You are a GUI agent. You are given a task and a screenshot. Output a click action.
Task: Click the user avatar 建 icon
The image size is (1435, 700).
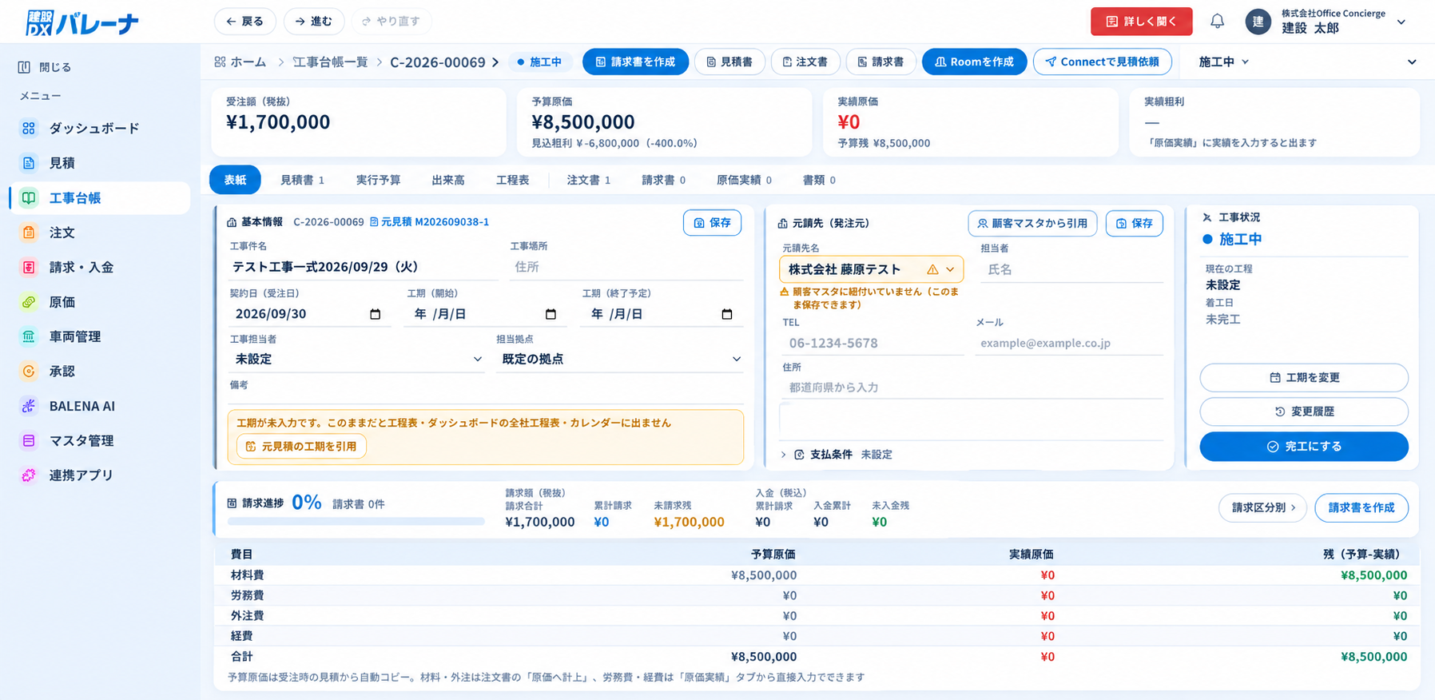click(x=1258, y=22)
